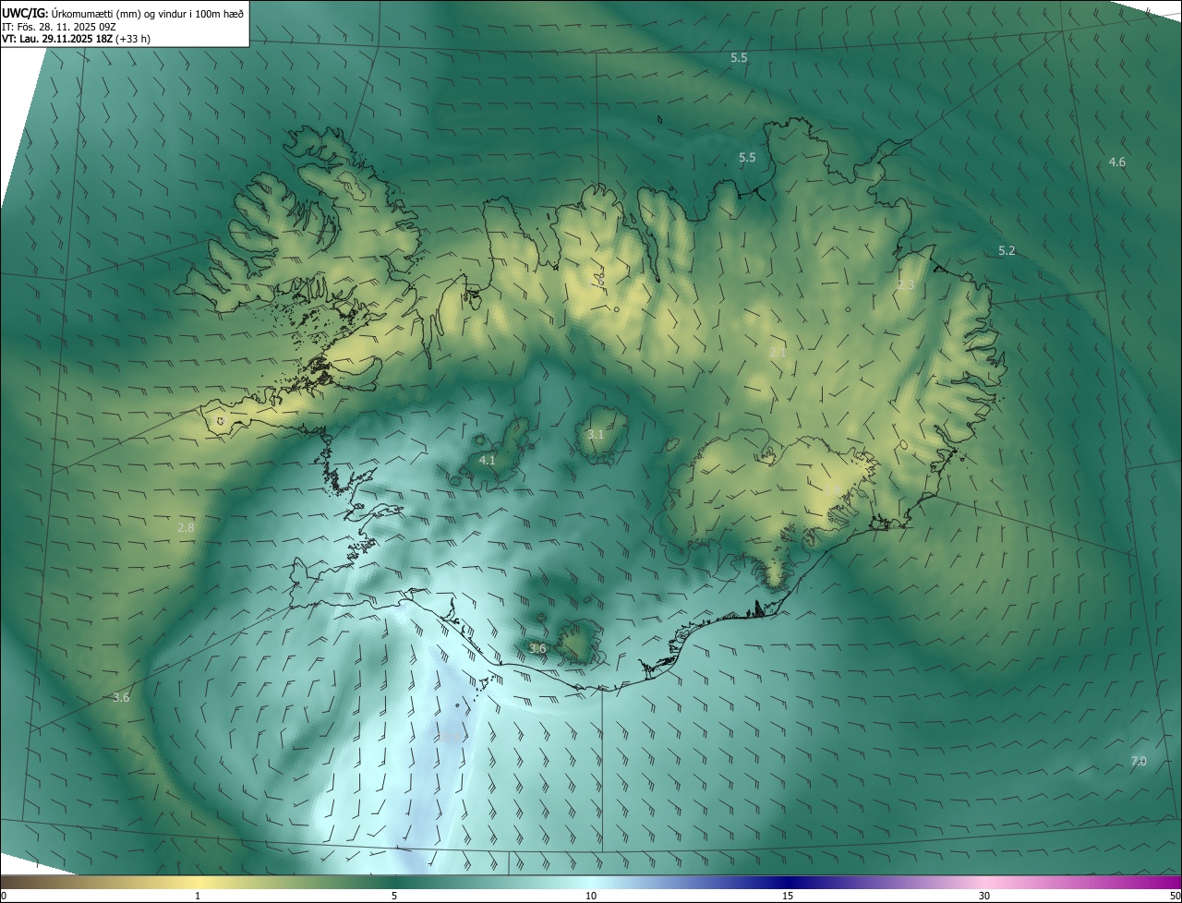Click the 7.0 value label in the southeast ocean
This screenshot has width=1182, height=903.
(1139, 762)
